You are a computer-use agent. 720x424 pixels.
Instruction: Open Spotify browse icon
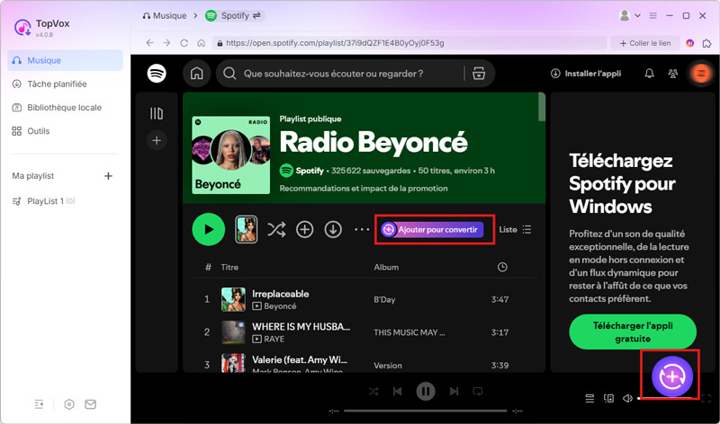pos(479,74)
